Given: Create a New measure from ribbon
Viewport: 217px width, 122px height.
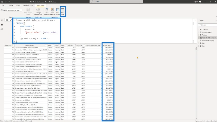Looking at the screenshot, I should [47, 12].
